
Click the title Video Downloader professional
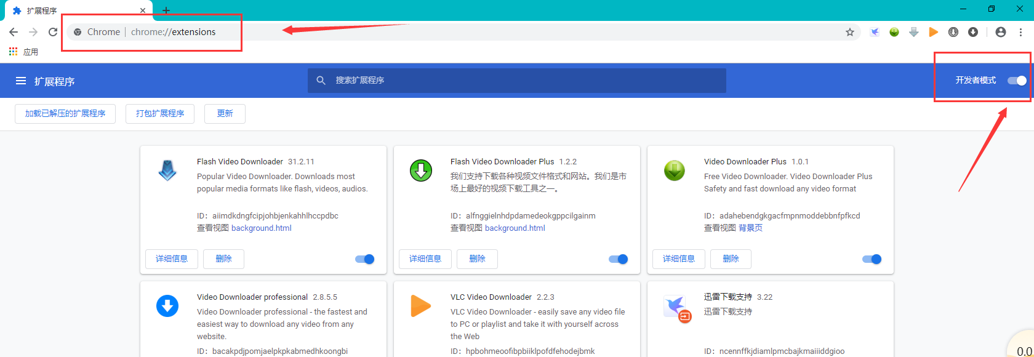tap(252, 297)
